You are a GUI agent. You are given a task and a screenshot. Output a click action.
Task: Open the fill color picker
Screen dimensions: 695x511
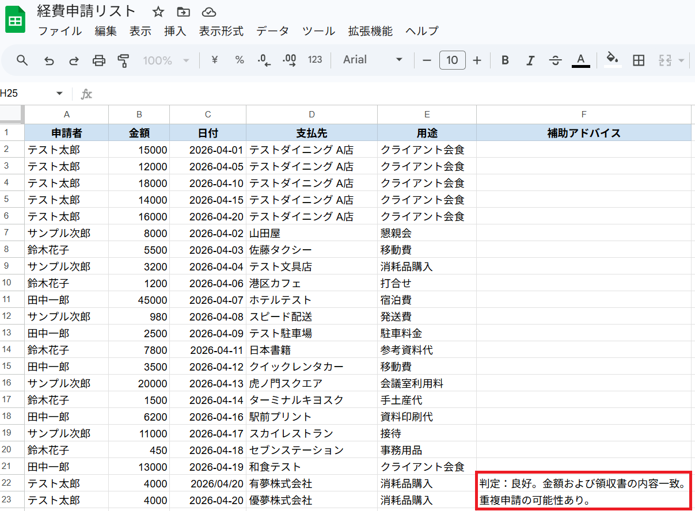click(x=613, y=60)
